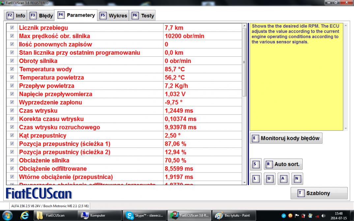Uncheck the Licznik przebiegu parameter checkbox
The image size is (354, 221).
pos(12,28)
